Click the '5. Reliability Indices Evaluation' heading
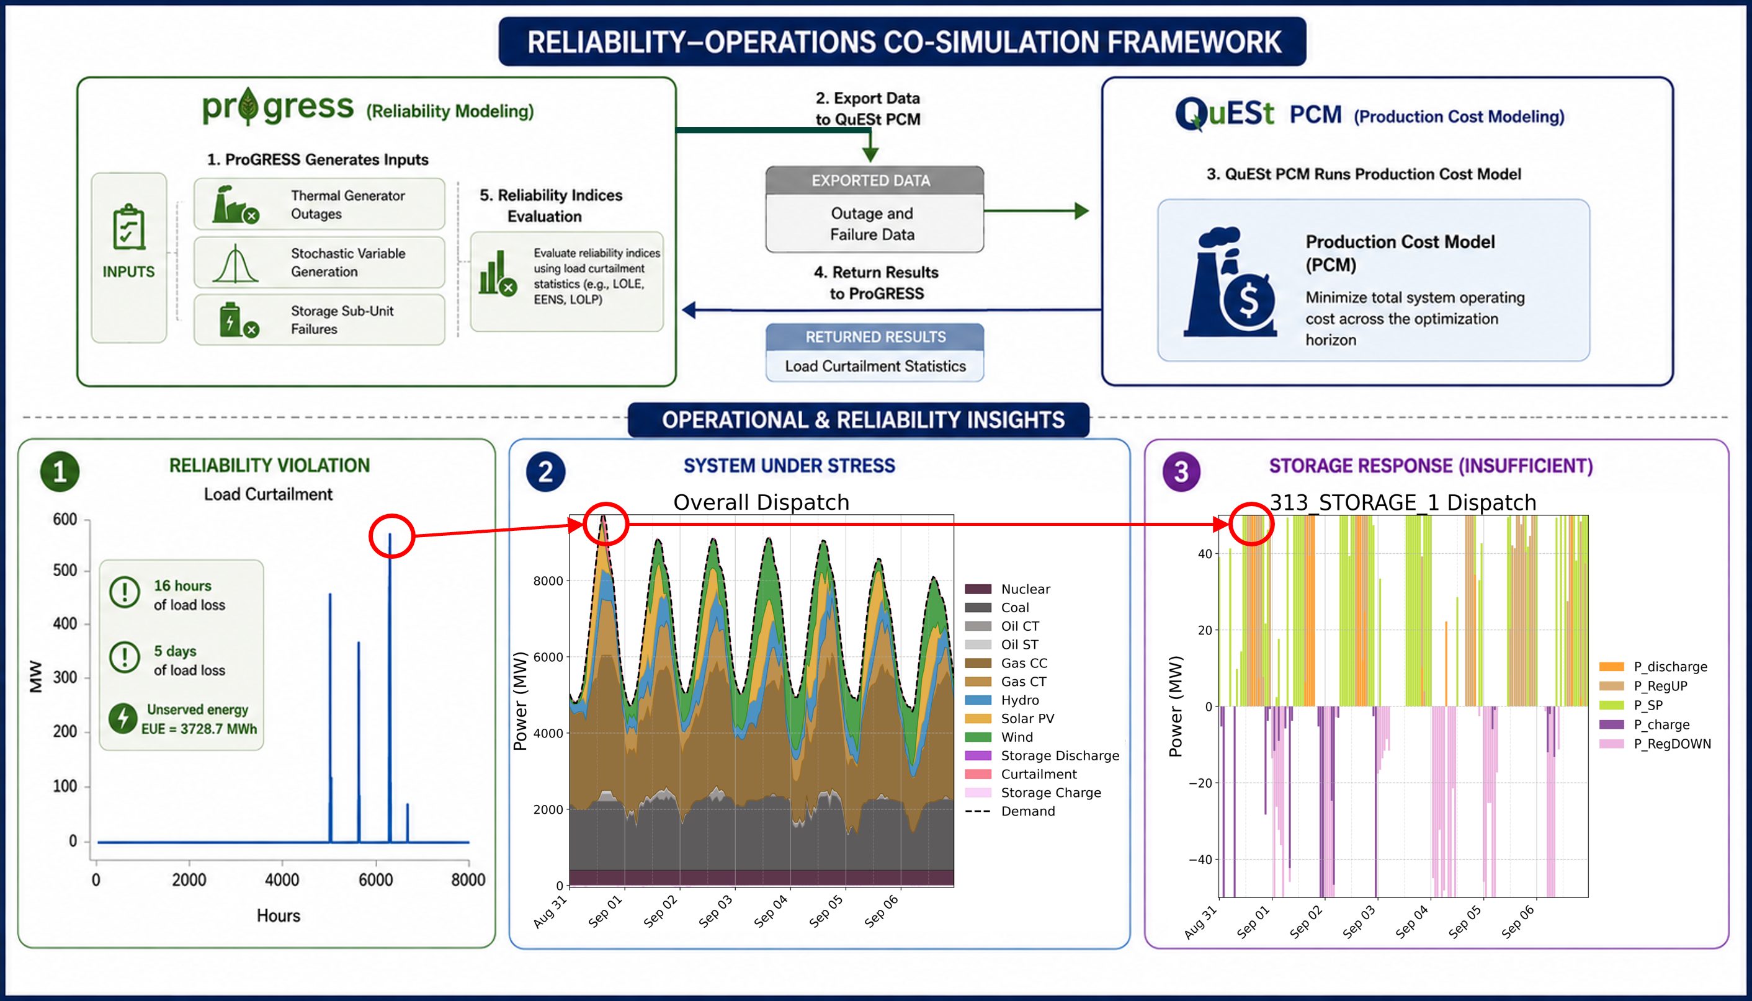The width and height of the screenshot is (1752, 1001). pos(551,205)
